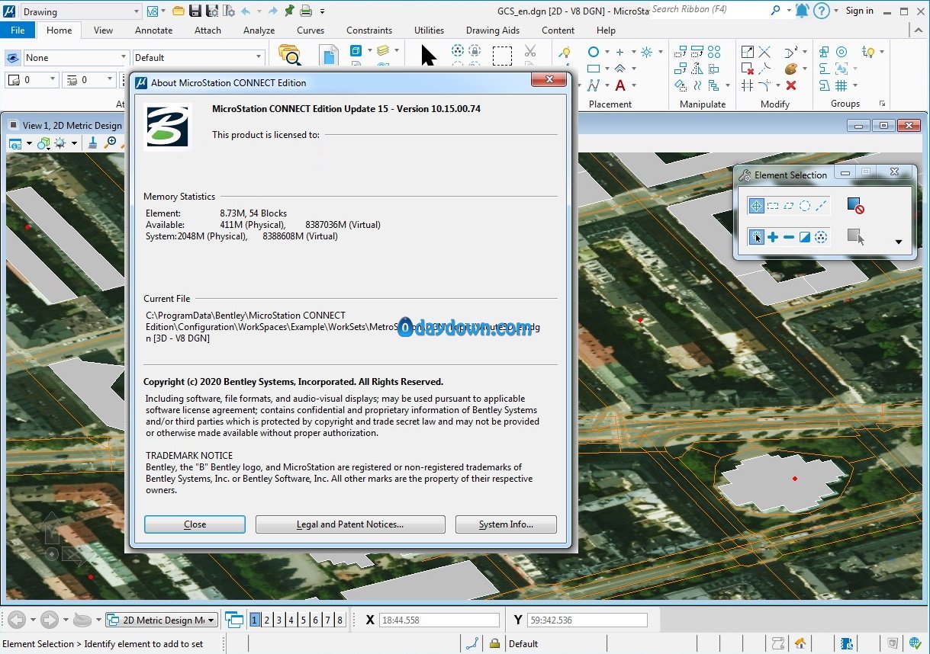Toggle view 5 button in view groups

[x=304, y=620]
